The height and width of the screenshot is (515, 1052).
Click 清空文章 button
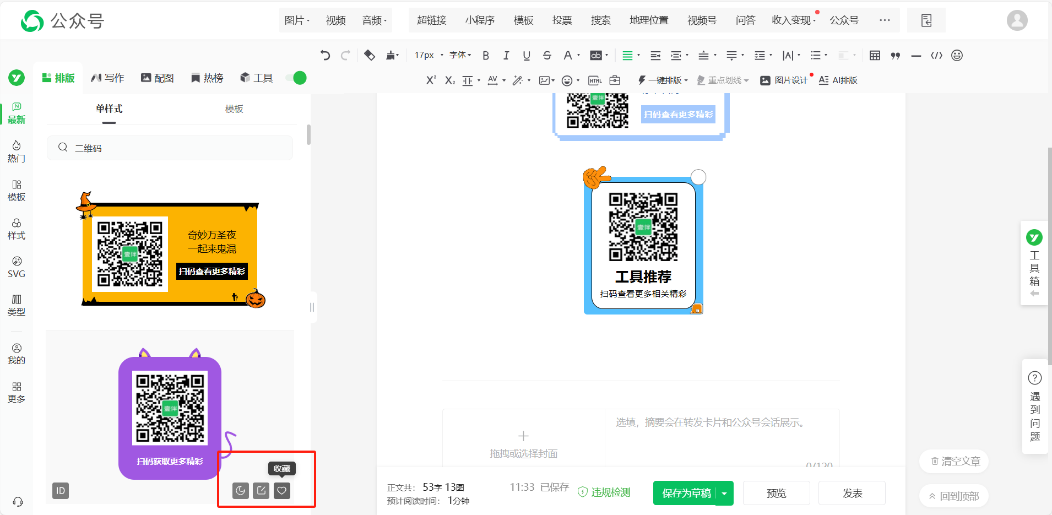pyautogui.click(x=955, y=462)
